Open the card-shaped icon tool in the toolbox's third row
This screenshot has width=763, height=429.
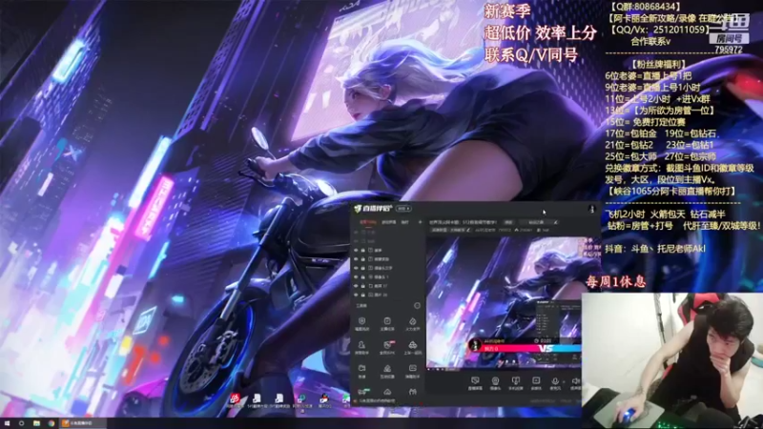[413, 371]
